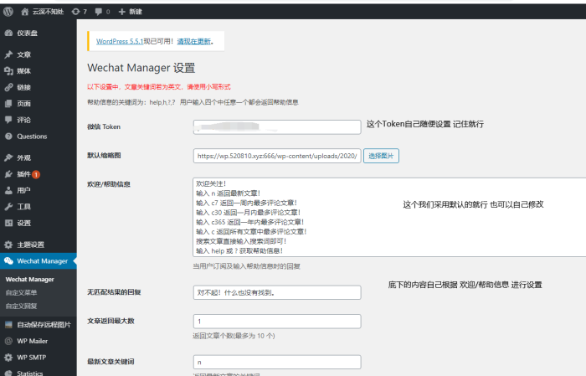This screenshot has width=586, height=376.
Task: Click the 默认缩略图 URL field
Action: (276, 156)
